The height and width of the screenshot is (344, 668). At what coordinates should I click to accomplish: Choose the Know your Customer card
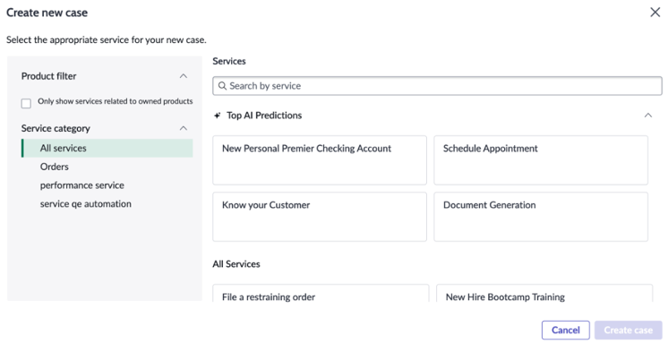(x=320, y=217)
